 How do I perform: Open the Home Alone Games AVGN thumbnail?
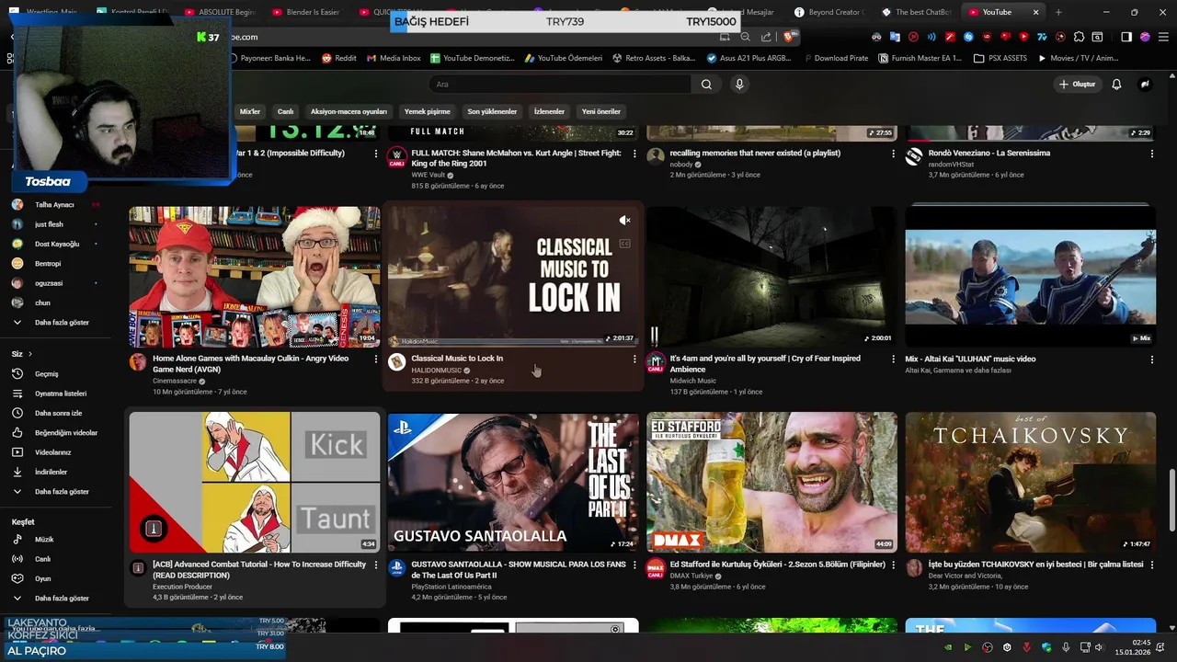pyautogui.click(x=255, y=276)
